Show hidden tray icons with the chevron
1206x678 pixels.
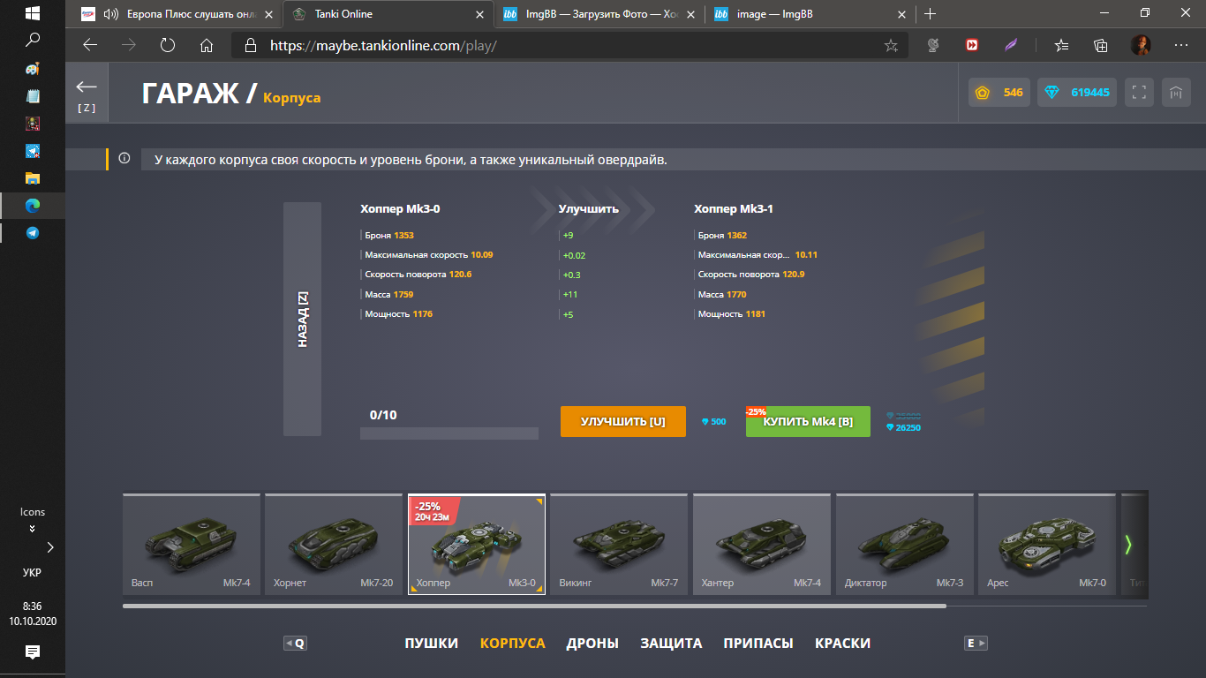click(x=49, y=547)
